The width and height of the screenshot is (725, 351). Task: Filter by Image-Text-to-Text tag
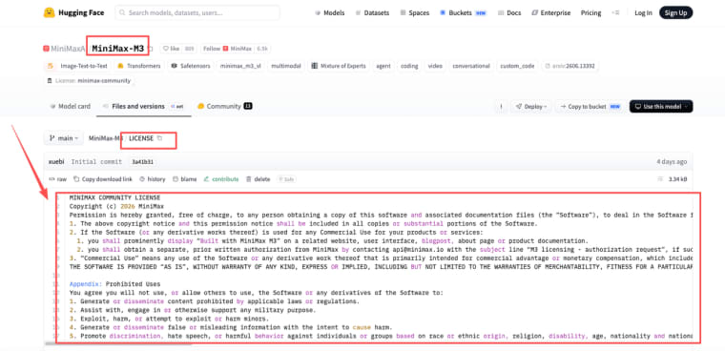pos(77,66)
